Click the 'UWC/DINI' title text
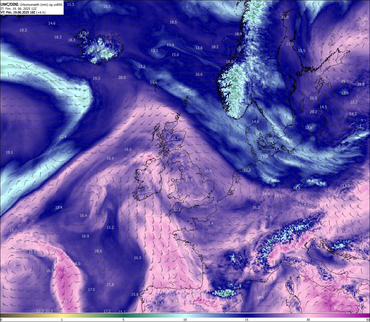Image resolution: width=370 pixels, height=322 pixels. coord(10,4)
